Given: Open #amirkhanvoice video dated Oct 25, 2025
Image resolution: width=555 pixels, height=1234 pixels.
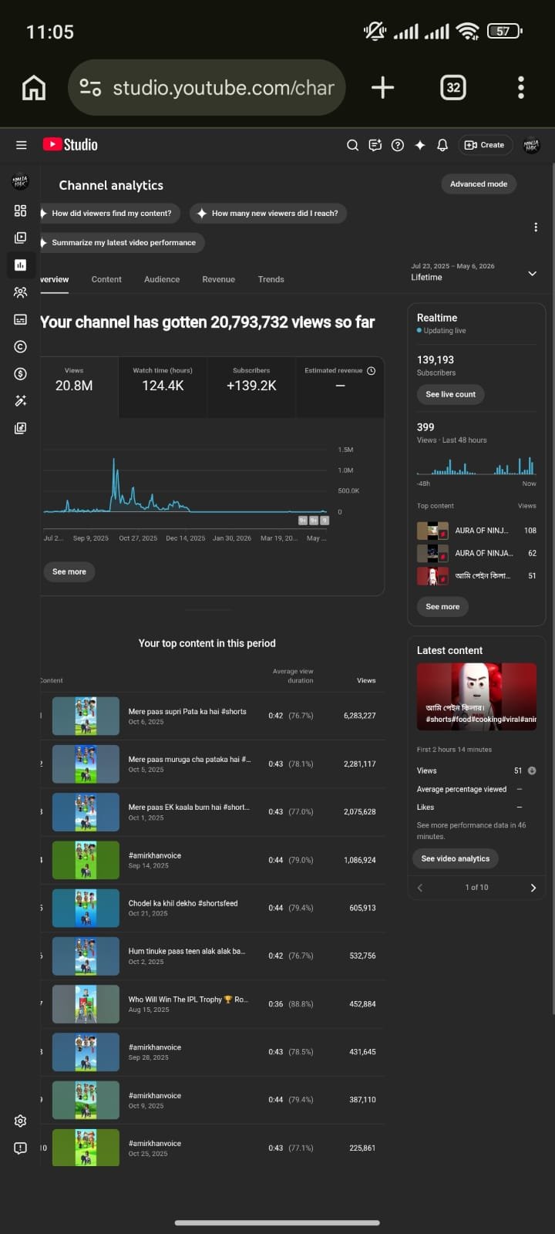Looking at the screenshot, I should coord(155,1144).
